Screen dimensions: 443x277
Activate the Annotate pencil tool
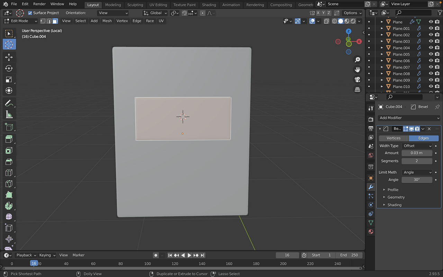click(x=9, y=103)
